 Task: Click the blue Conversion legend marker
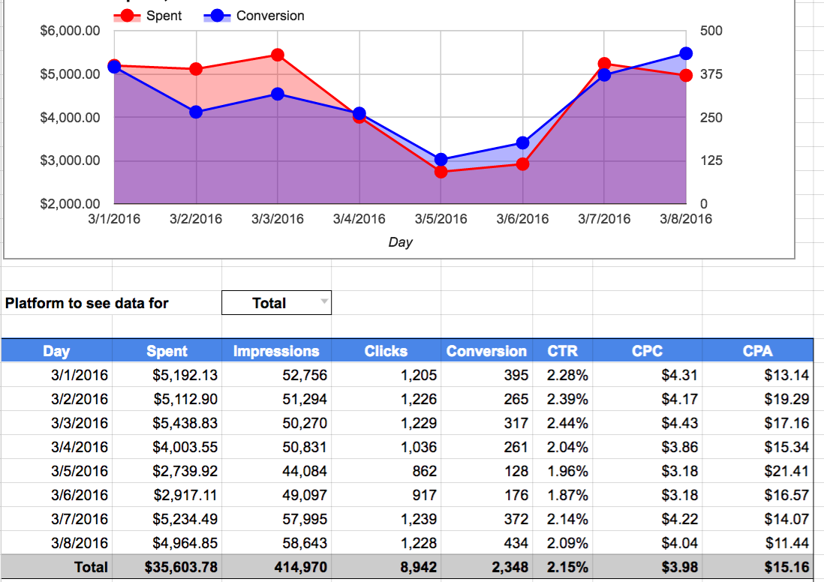pyautogui.click(x=218, y=16)
